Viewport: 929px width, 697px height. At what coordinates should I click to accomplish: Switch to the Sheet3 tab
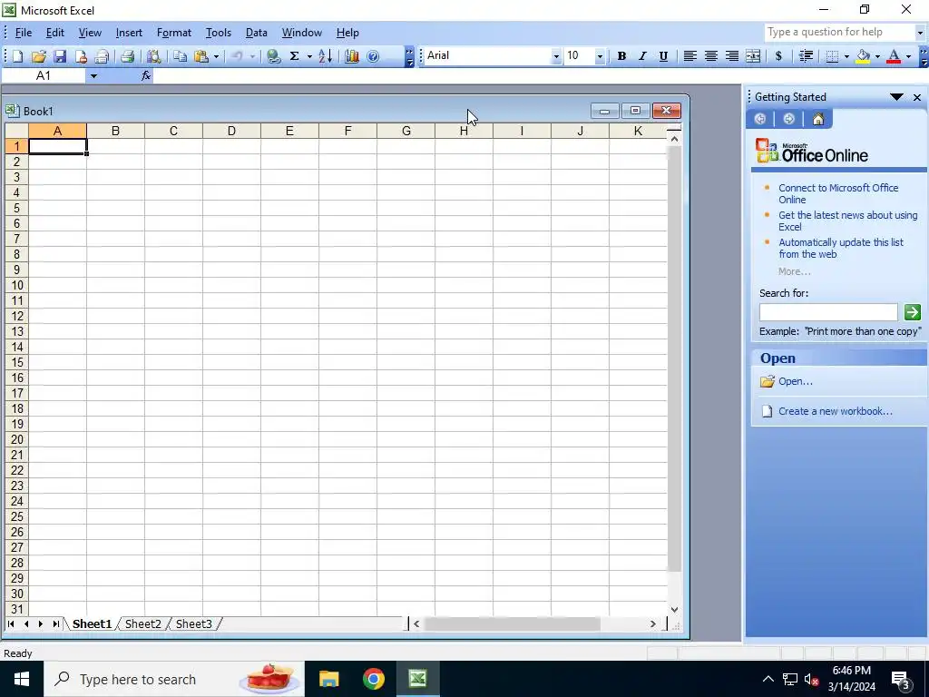pos(194,624)
